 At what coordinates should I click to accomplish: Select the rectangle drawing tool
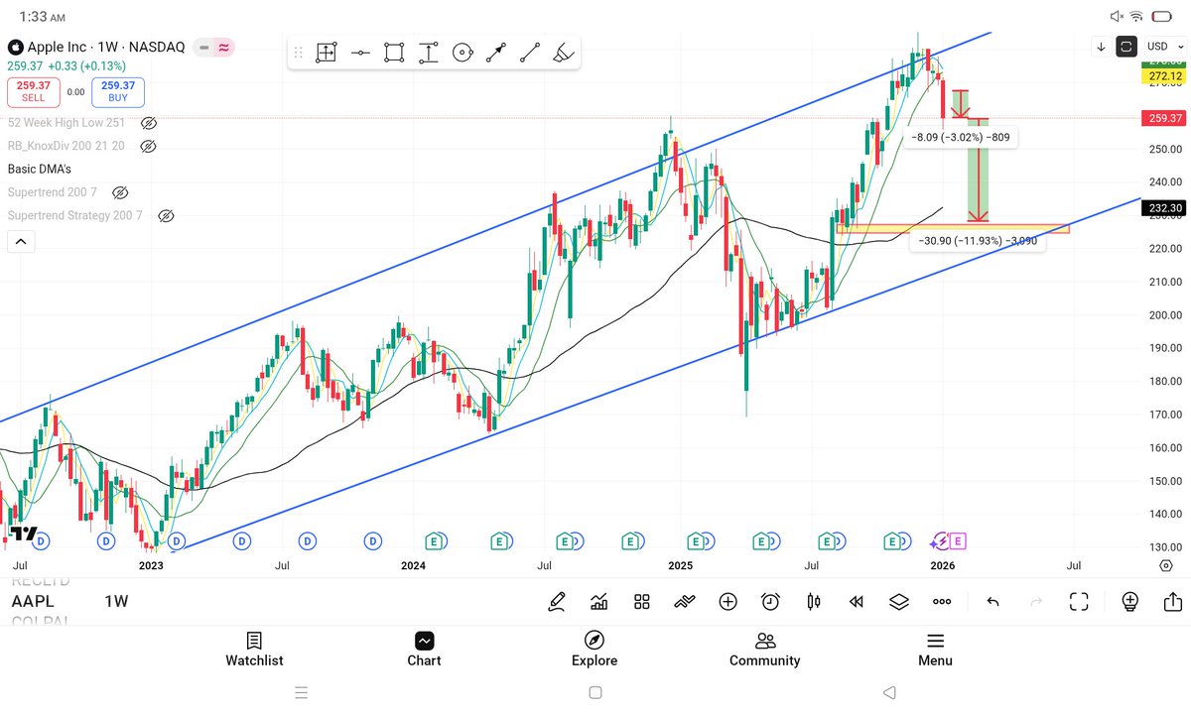394,52
